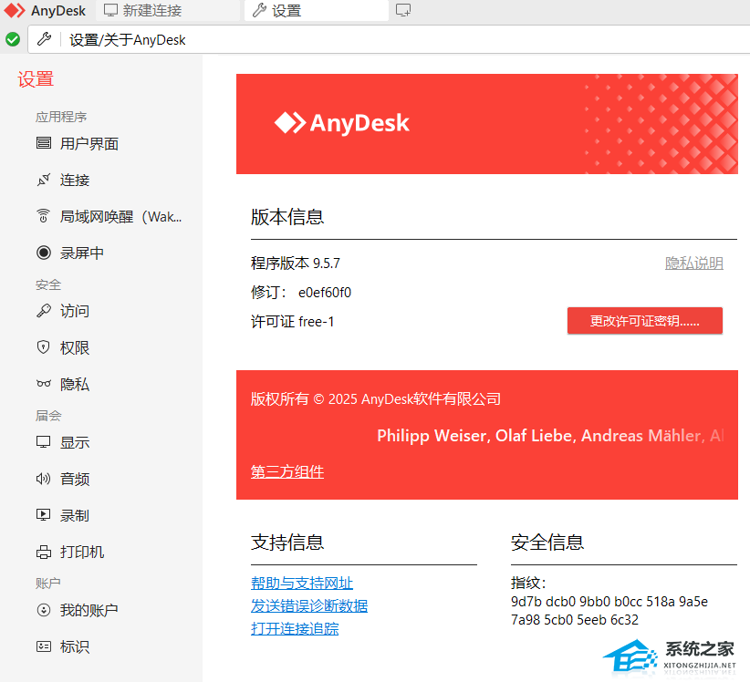Click the red 设置 sidebar title

pos(36,79)
